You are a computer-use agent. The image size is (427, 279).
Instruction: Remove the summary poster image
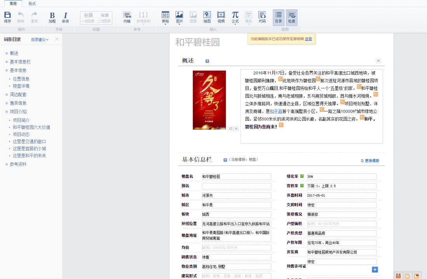(236, 128)
